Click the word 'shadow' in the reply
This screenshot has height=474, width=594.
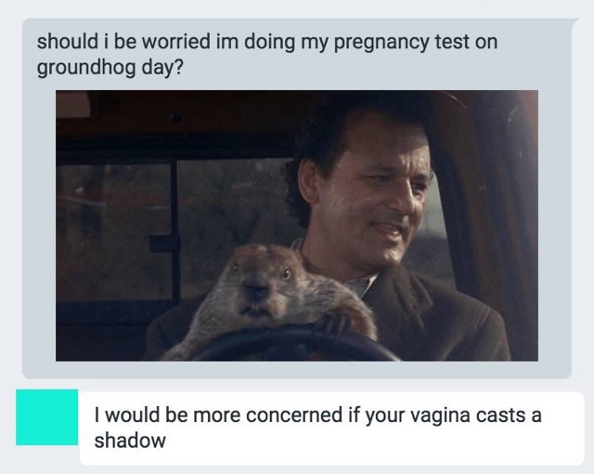tap(130, 441)
